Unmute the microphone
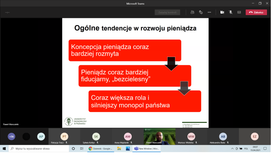The image size is (274, 159). pos(230,12)
